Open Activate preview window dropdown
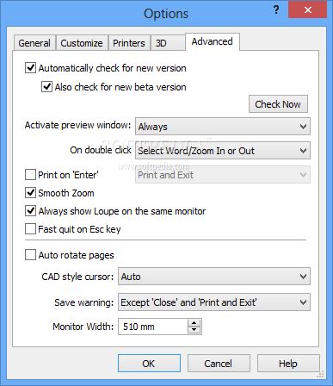 223,127
